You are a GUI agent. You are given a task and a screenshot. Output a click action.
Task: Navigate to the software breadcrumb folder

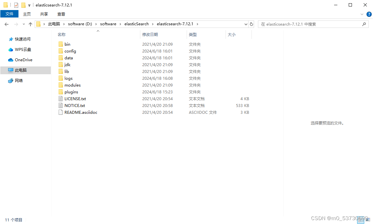pyautogui.click(x=108, y=24)
